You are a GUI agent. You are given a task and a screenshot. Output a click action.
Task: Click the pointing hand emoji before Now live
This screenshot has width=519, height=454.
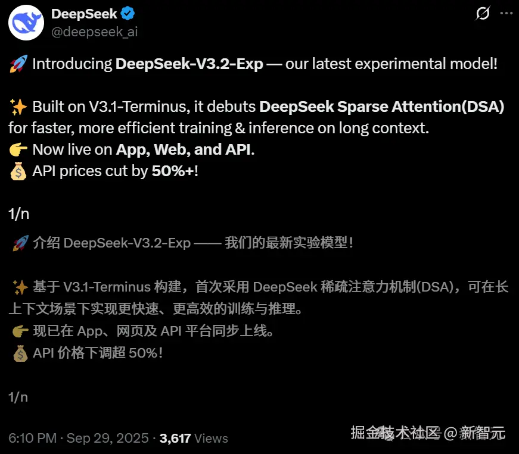pos(18,149)
